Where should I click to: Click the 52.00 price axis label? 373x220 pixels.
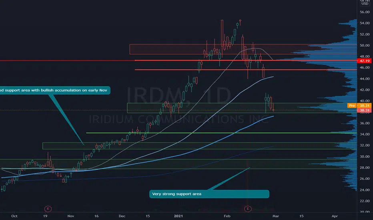pyautogui.click(x=365, y=34)
